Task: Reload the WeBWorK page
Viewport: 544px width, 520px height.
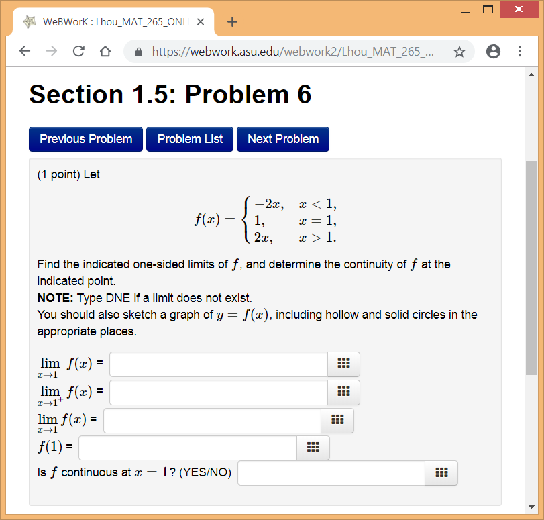Action: (x=78, y=52)
